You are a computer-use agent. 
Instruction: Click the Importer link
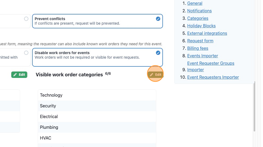click(196, 70)
